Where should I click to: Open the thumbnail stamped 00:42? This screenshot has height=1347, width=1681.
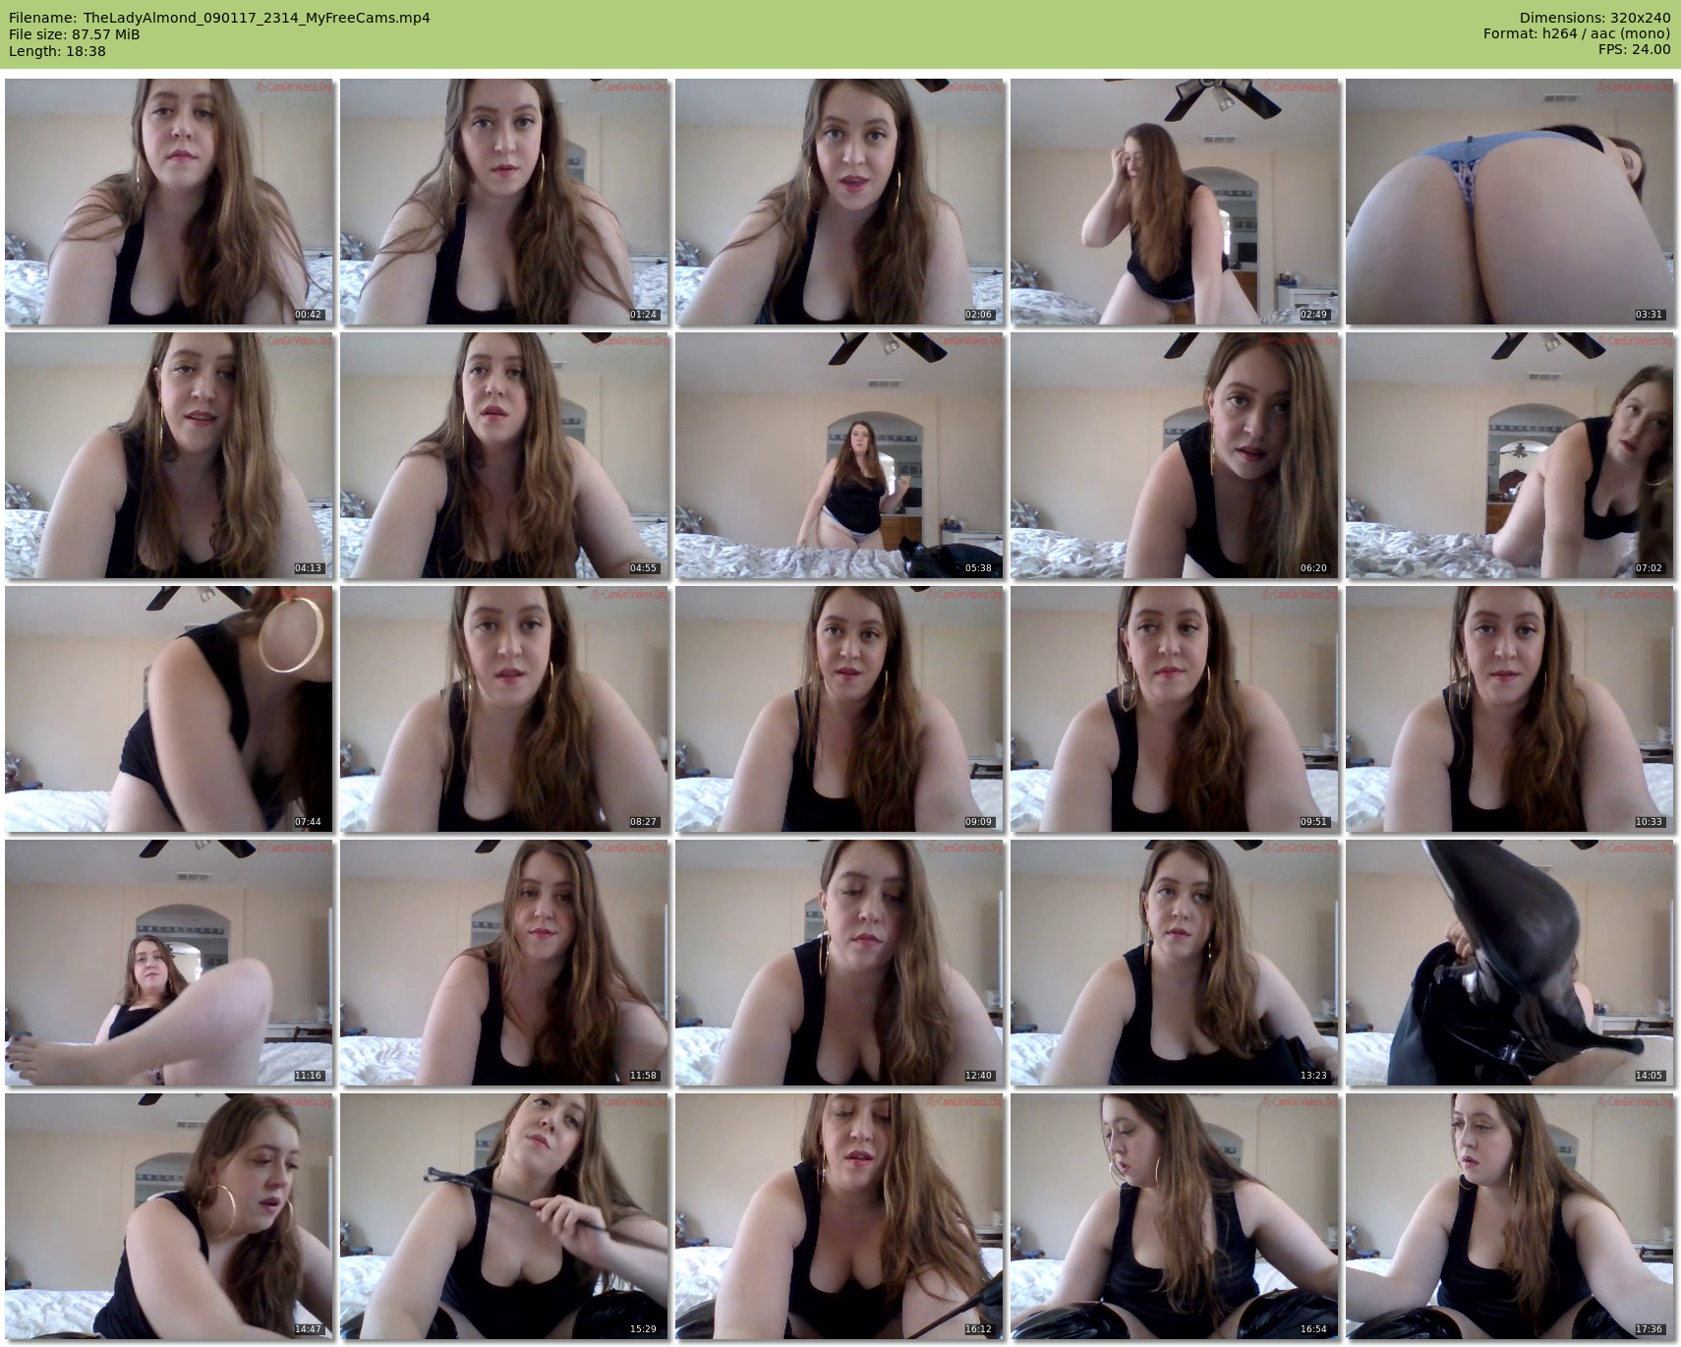point(169,202)
